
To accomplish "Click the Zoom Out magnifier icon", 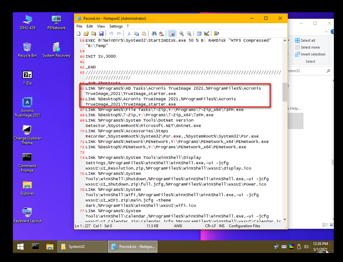I will coord(189,33).
